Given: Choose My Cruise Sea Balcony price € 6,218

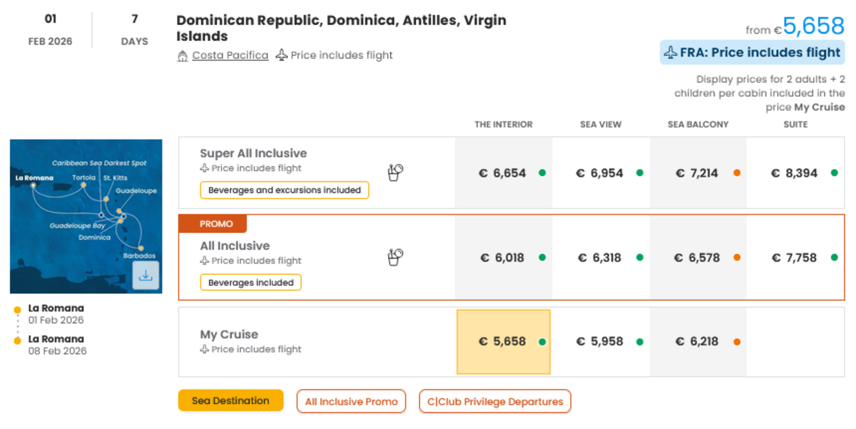Looking at the screenshot, I should pyautogui.click(x=697, y=342).
